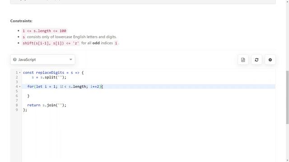This screenshot has width=289, height=162.
Task: Click 'replaceDigits' function name in code
Action: [x=50, y=72]
